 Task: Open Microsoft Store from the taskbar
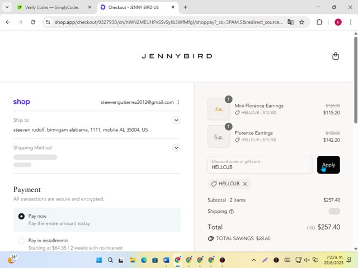point(155,260)
